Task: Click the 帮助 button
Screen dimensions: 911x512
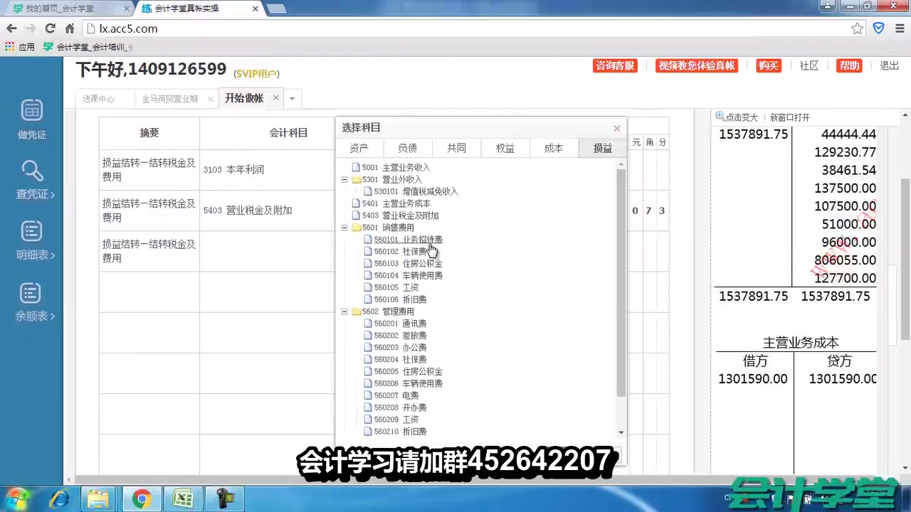Action: [x=850, y=65]
